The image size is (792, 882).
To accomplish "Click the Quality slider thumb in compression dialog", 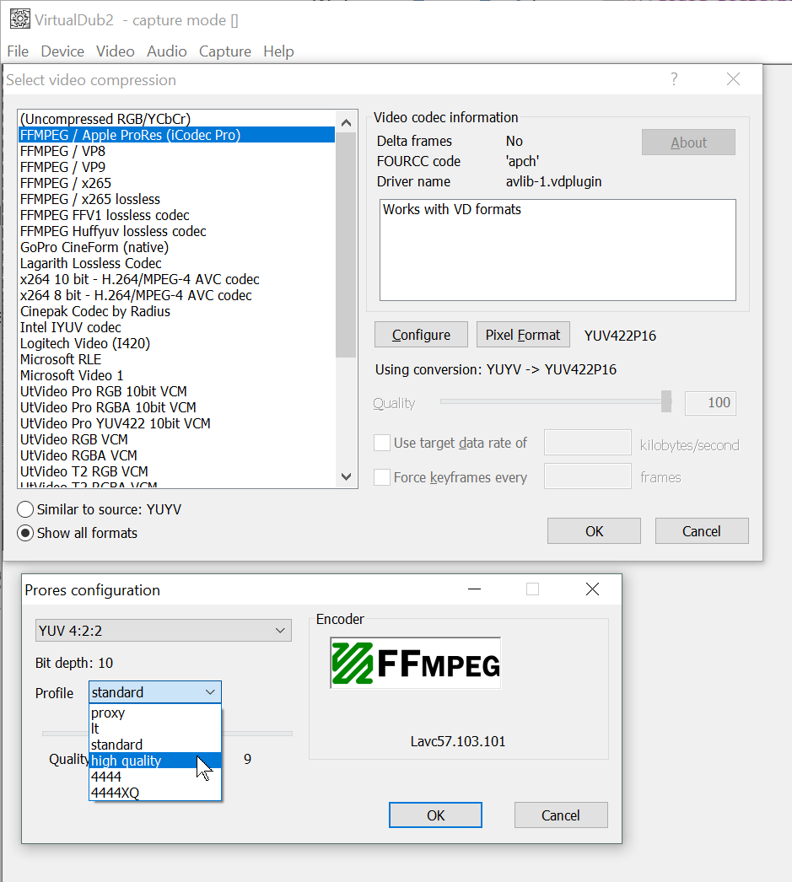I will (x=666, y=401).
